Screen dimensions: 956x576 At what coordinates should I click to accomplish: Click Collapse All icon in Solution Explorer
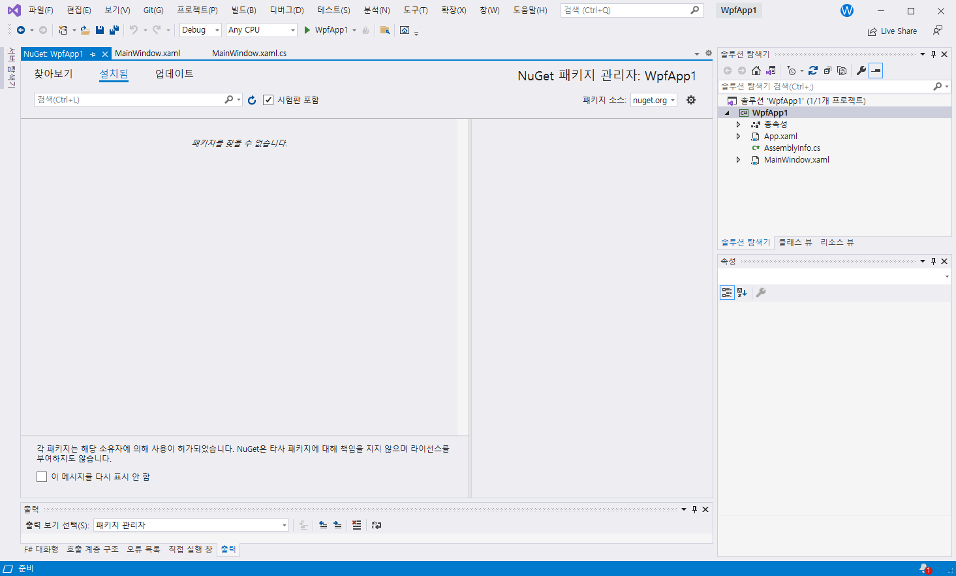[x=827, y=71]
